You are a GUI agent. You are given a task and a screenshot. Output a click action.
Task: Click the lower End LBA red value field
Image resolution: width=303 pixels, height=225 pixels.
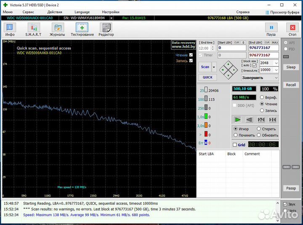point(263,55)
